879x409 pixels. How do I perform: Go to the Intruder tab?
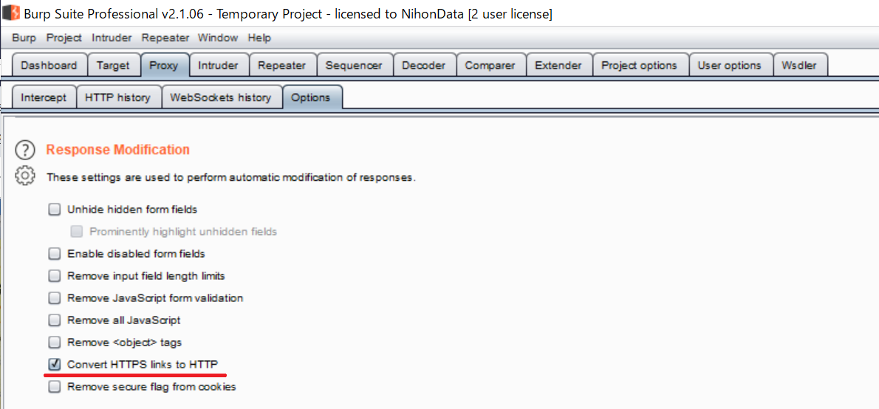pos(218,65)
